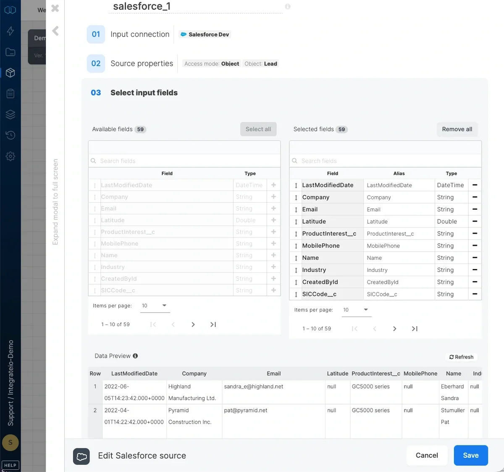This screenshot has width=504, height=472.
Task: Add Company via plus icon in available fields
Action: [273, 197]
